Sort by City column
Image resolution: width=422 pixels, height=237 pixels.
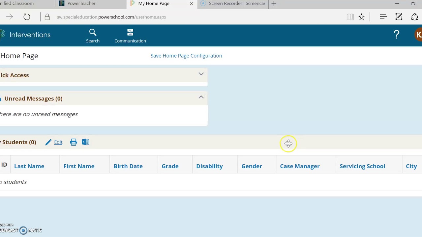click(x=411, y=166)
